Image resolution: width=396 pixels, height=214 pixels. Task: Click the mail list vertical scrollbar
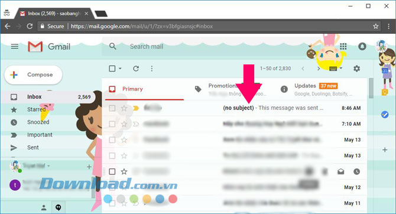tap(371, 88)
